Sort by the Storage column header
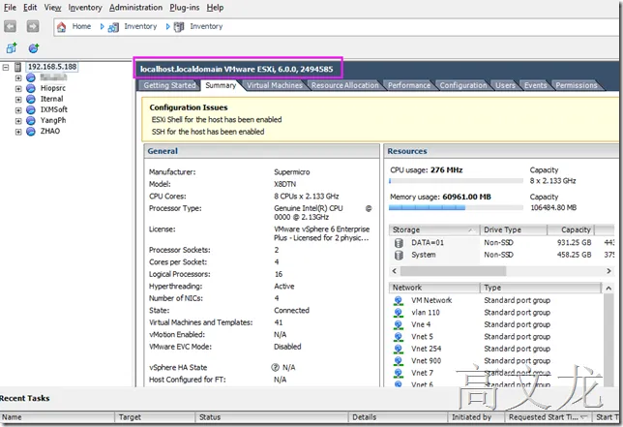 [433, 229]
